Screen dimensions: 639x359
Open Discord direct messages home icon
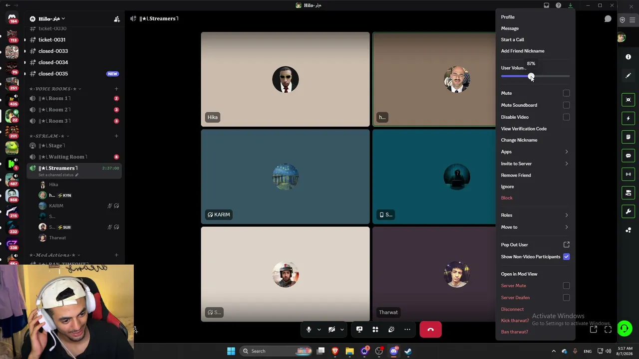click(x=12, y=18)
